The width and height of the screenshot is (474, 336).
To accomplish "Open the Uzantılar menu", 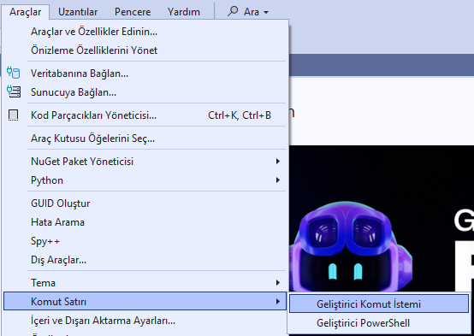I will [78, 12].
